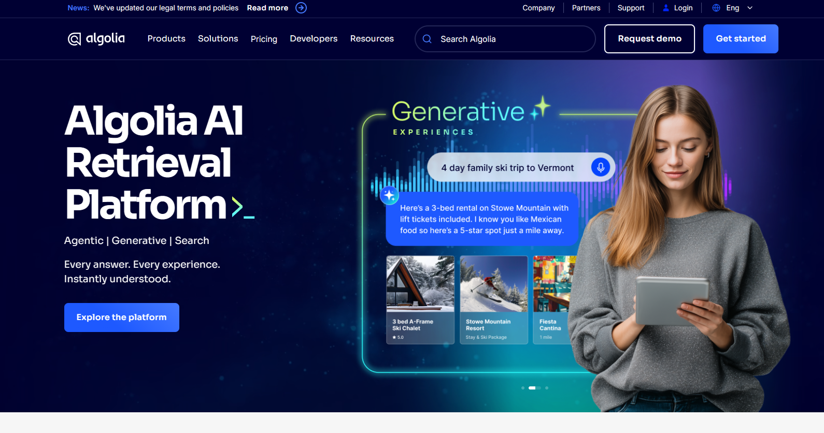This screenshot has height=433, width=824.
Task: Click the sparkle AI icon on the response bubble
Action: coord(390,195)
